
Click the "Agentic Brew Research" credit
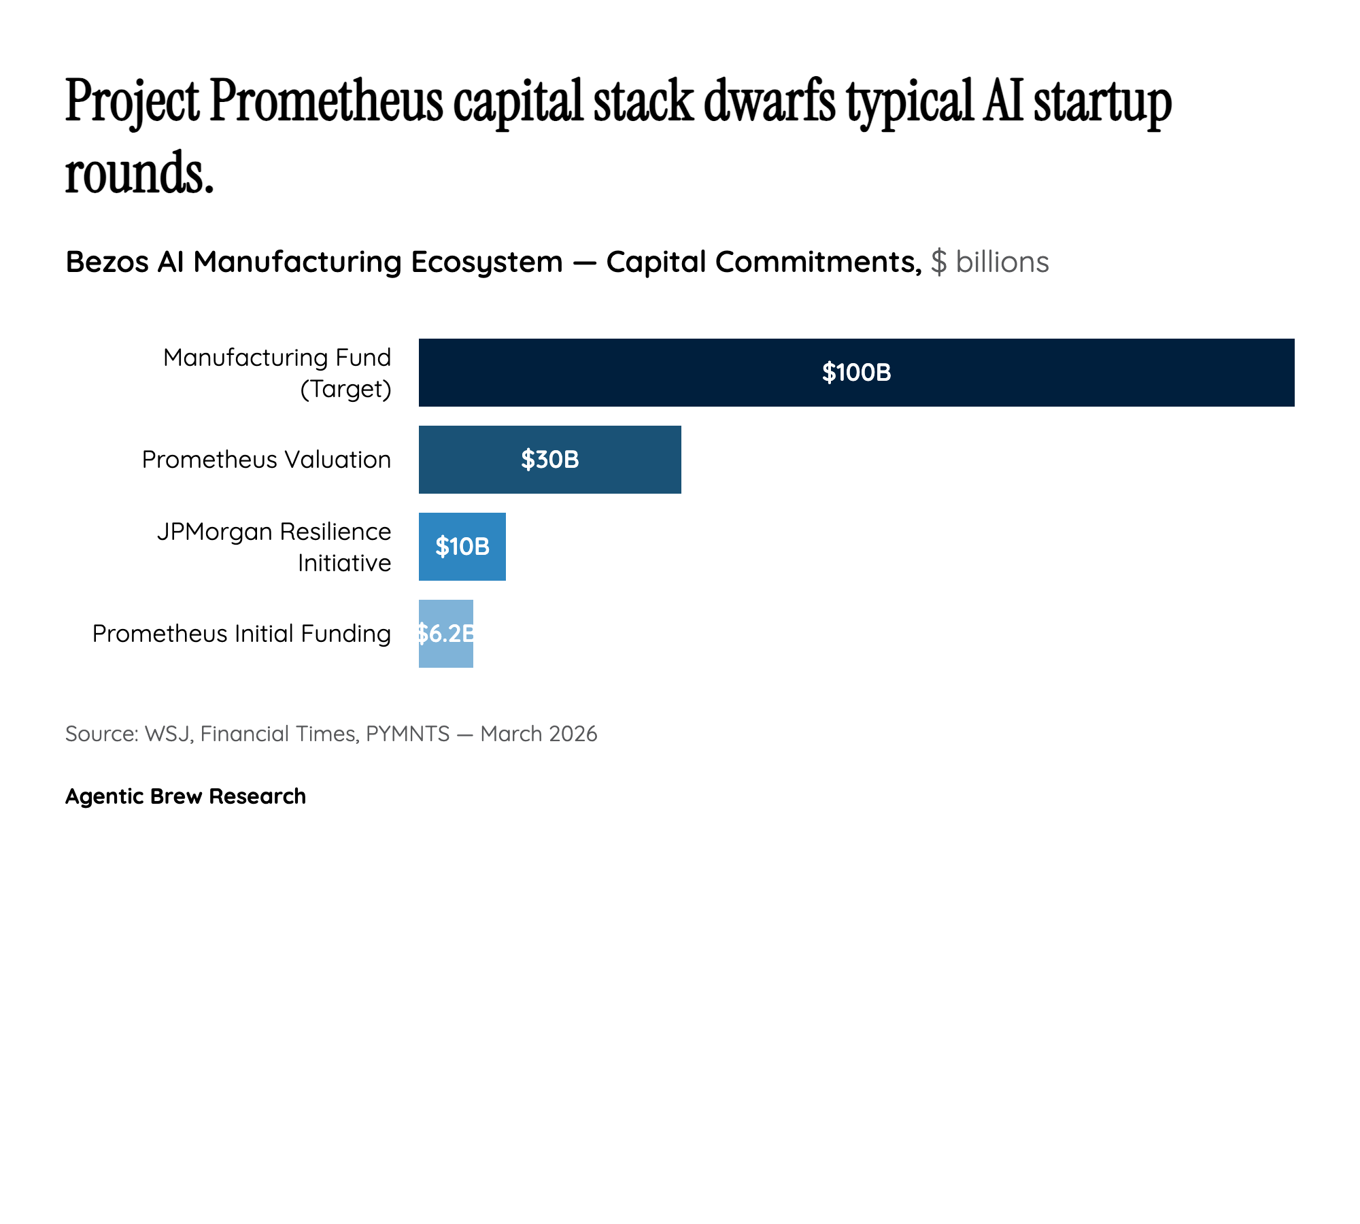[186, 796]
